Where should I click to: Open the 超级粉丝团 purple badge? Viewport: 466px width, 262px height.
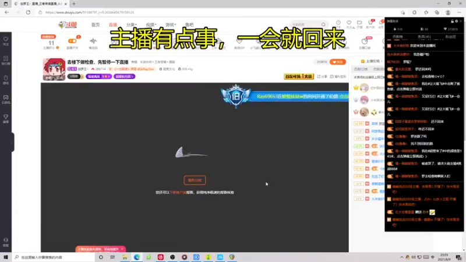124,76
